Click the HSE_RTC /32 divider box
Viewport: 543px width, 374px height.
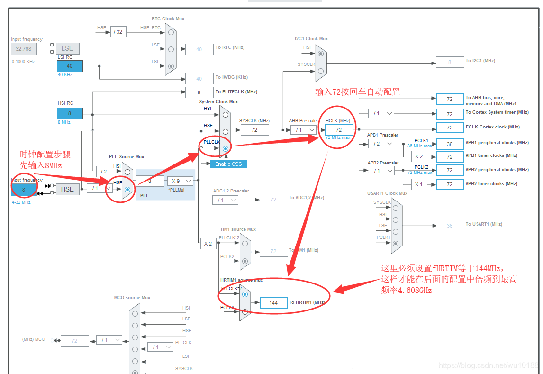click(118, 32)
